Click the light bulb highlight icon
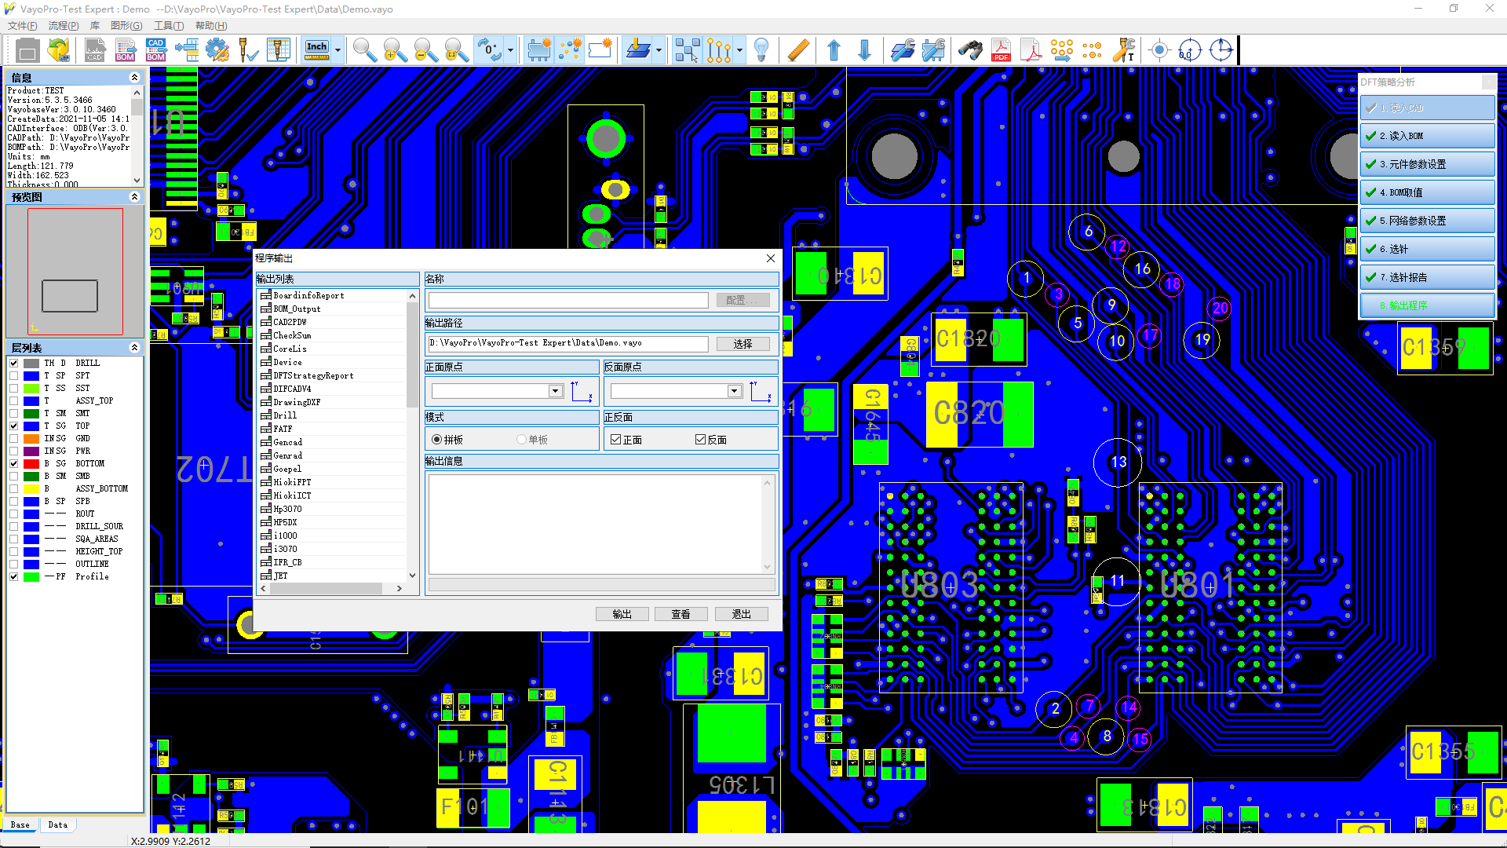Screen dimensions: 1507x848 pyautogui.click(x=761, y=51)
